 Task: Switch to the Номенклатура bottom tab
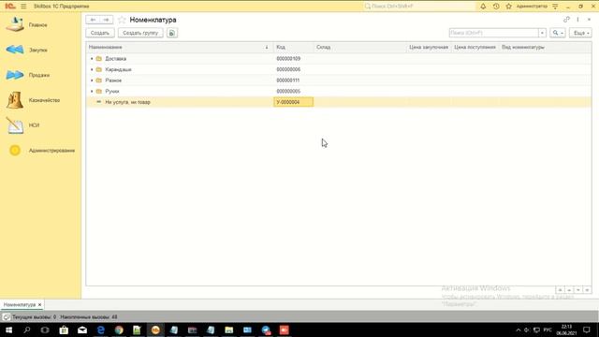point(20,305)
